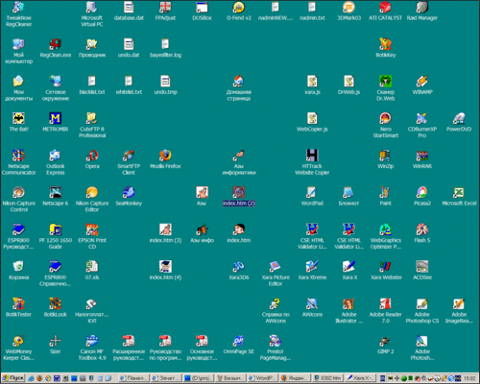Select CDBurnerXP Pro icon
This screenshot has height=384, width=480.
422,118
